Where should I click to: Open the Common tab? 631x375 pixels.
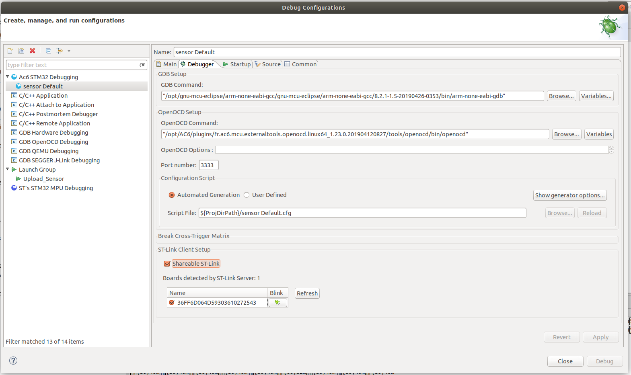click(x=300, y=64)
